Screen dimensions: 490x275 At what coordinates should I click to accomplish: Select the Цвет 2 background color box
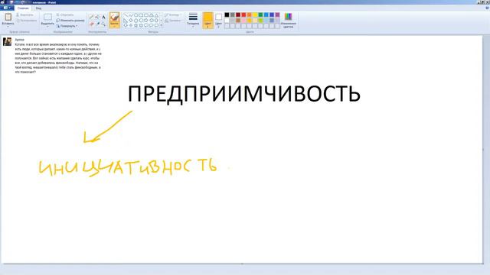(218, 21)
